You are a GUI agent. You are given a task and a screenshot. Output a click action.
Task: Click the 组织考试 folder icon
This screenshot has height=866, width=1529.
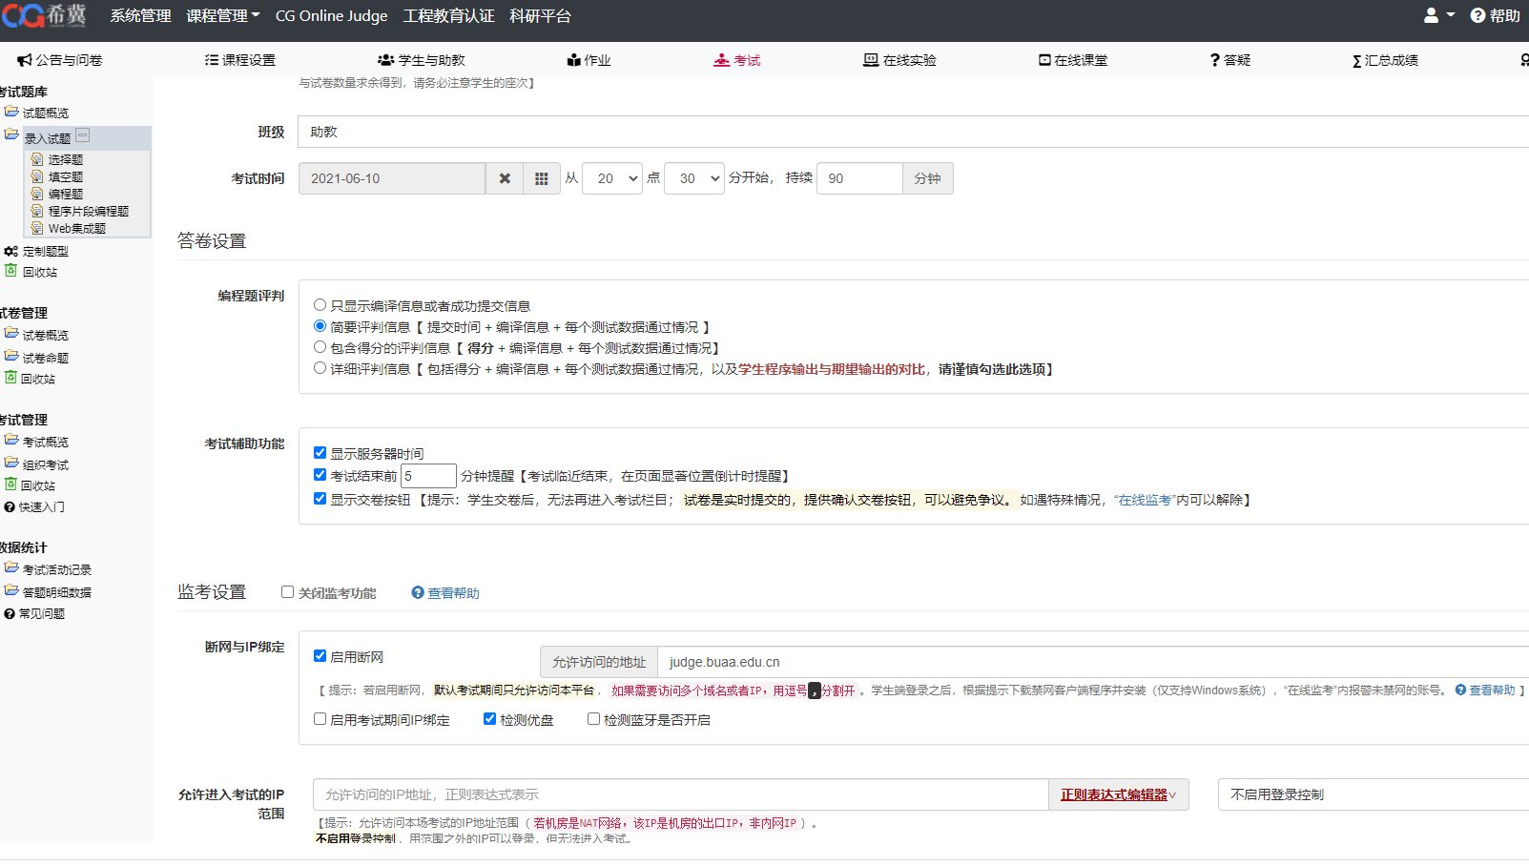(11, 464)
